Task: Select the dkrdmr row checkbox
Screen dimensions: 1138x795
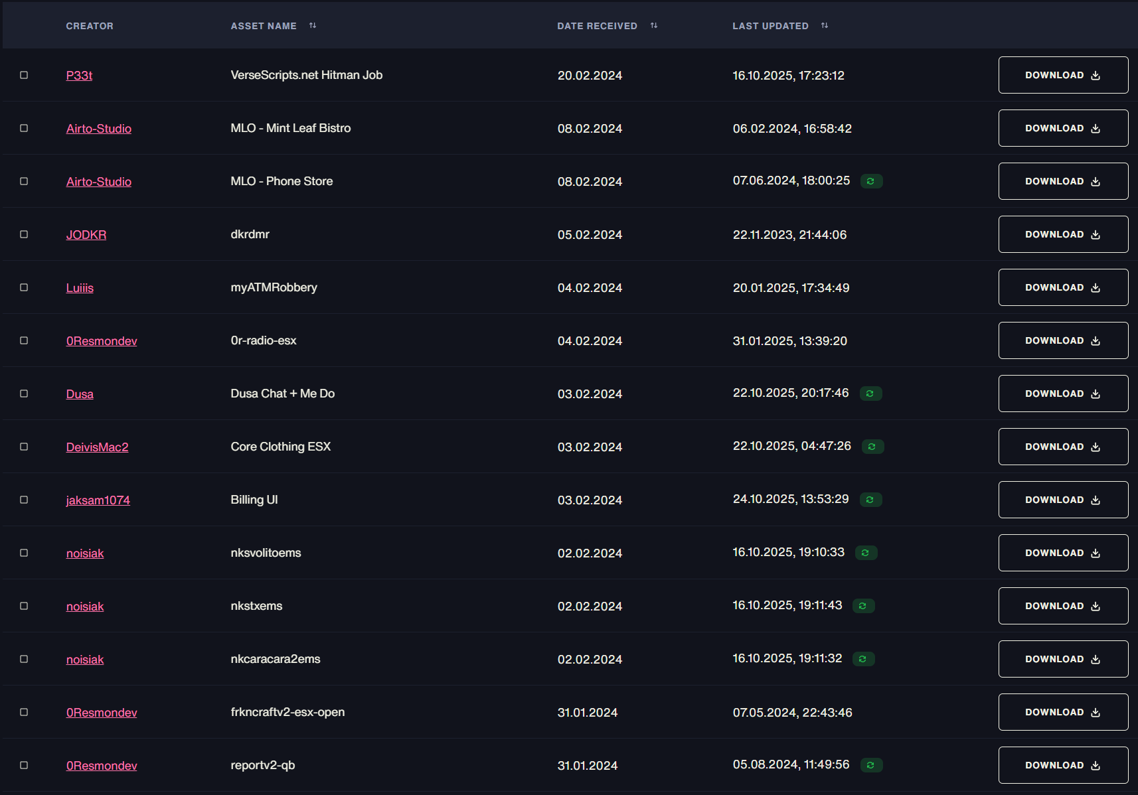Action: point(24,234)
